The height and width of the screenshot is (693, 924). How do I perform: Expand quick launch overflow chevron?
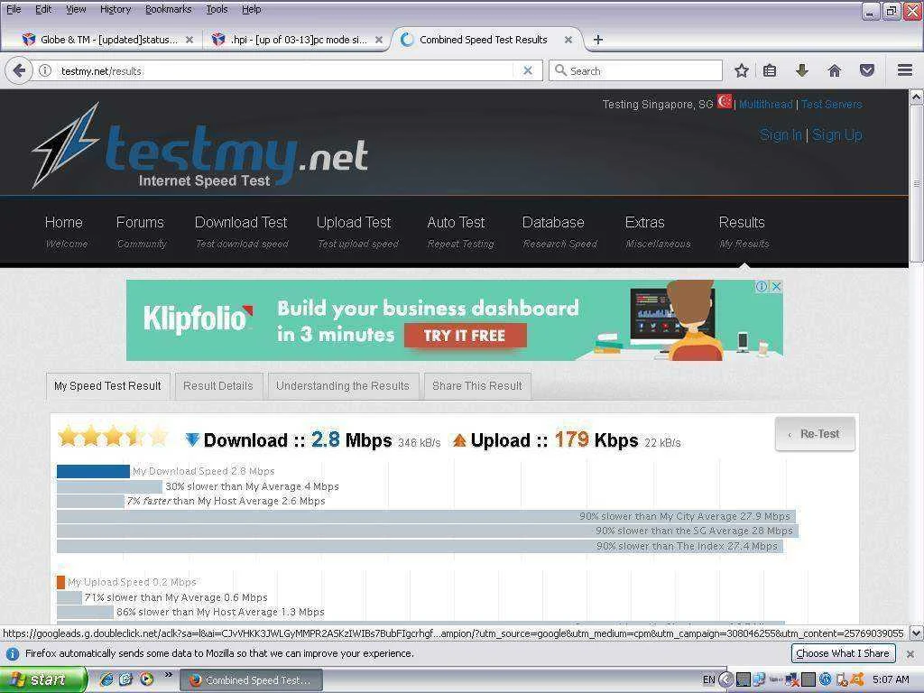(x=168, y=675)
